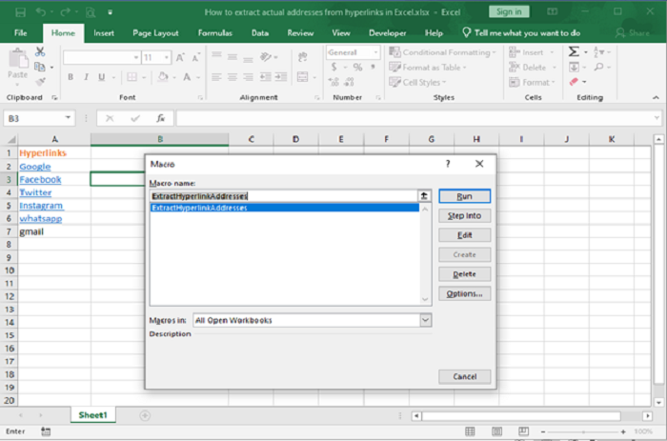Click the Format Painter brush icon

pyautogui.click(x=40, y=81)
